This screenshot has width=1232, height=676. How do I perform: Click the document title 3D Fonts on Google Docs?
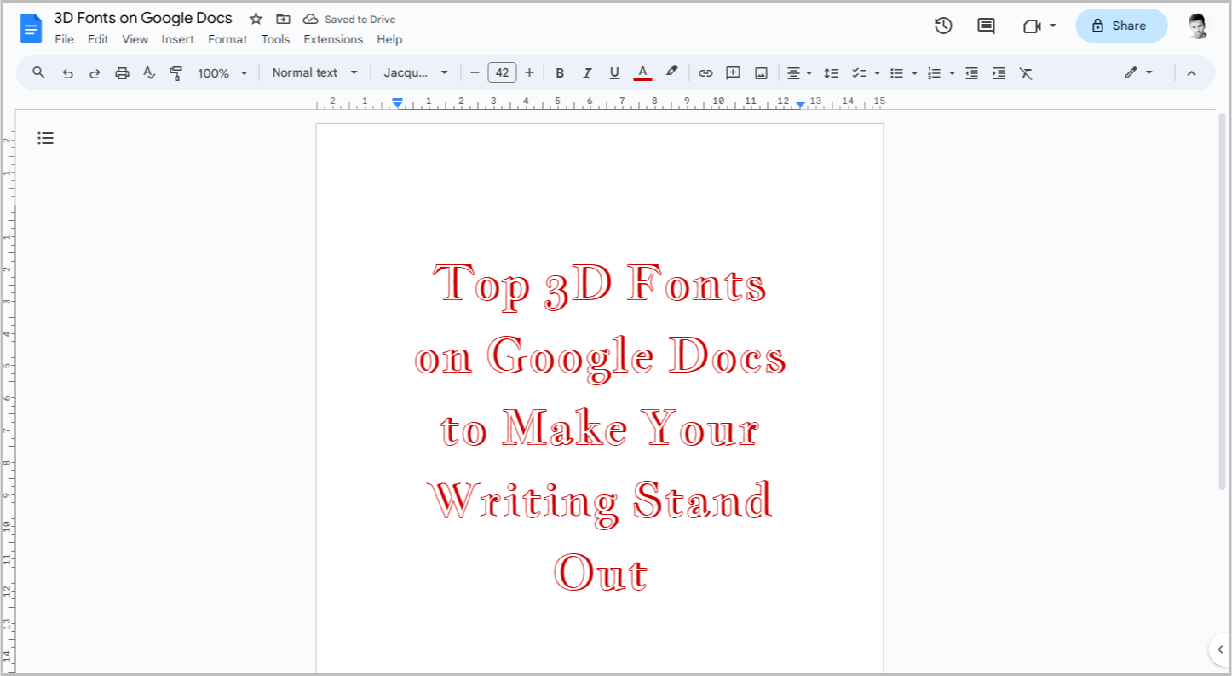[143, 18]
